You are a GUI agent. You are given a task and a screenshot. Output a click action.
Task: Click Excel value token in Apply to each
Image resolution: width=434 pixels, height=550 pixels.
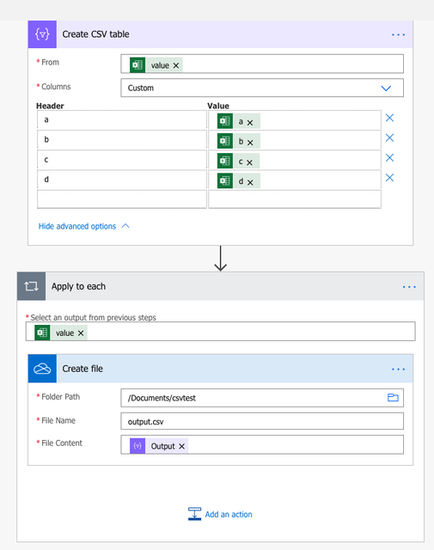61,333
